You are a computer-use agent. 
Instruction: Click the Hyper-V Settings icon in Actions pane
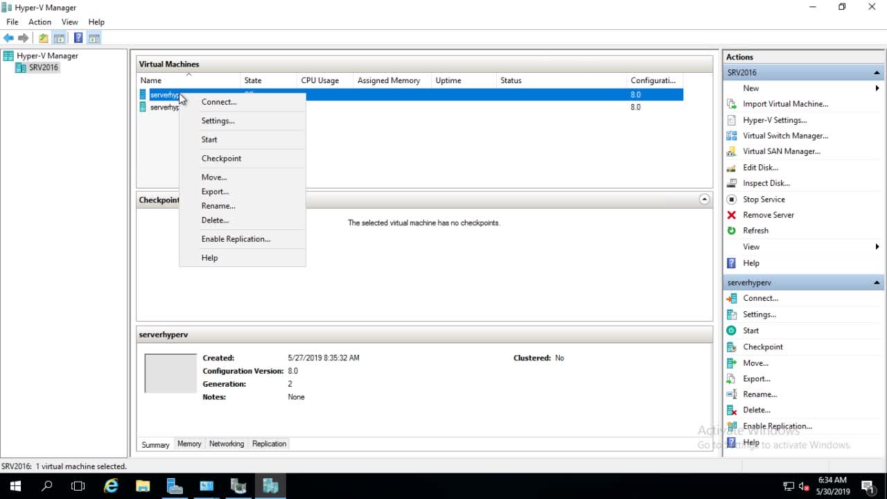click(x=731, y=120)
